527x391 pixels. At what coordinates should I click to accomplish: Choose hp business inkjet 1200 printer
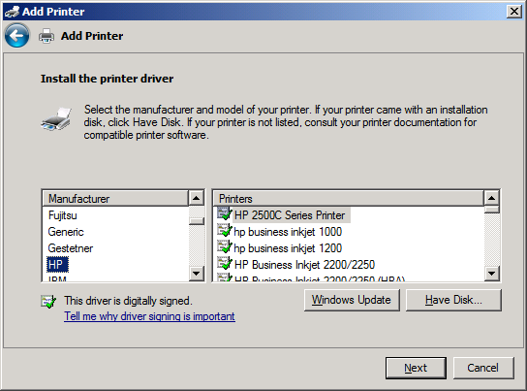tap(288, 248)
